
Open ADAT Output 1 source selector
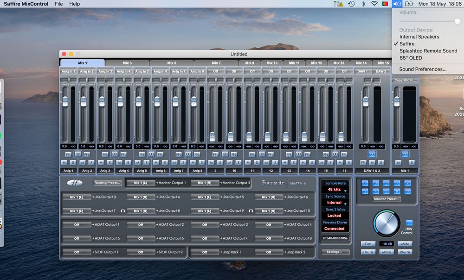[x=77, y=225]
